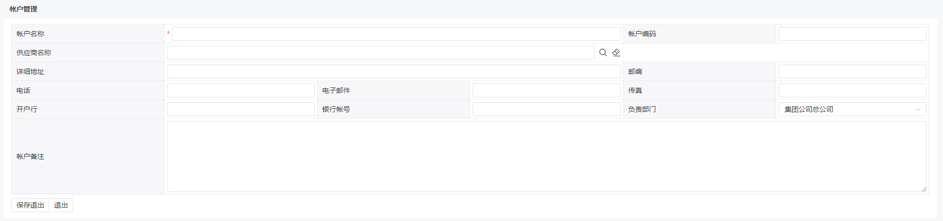Click into the 供应商名称 field
This screenshot has height=221, width=943.
pos(380,53)
